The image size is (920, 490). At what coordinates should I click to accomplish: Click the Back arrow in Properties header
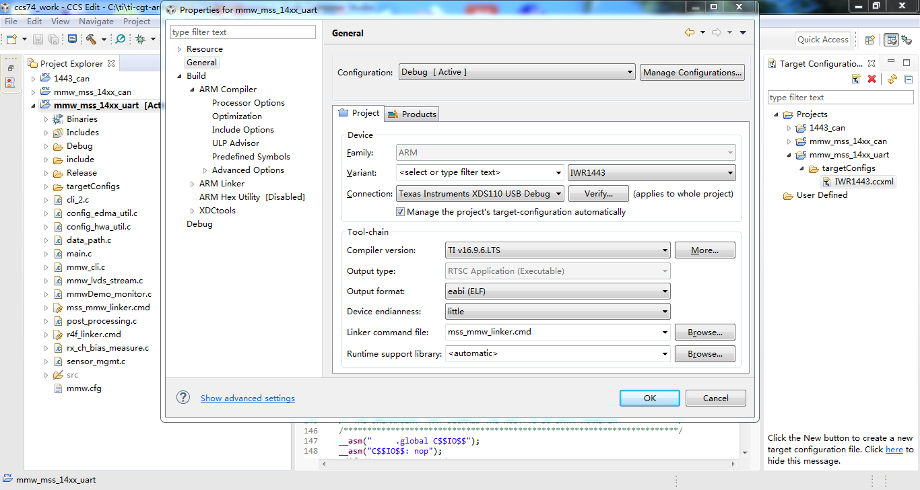690,32
